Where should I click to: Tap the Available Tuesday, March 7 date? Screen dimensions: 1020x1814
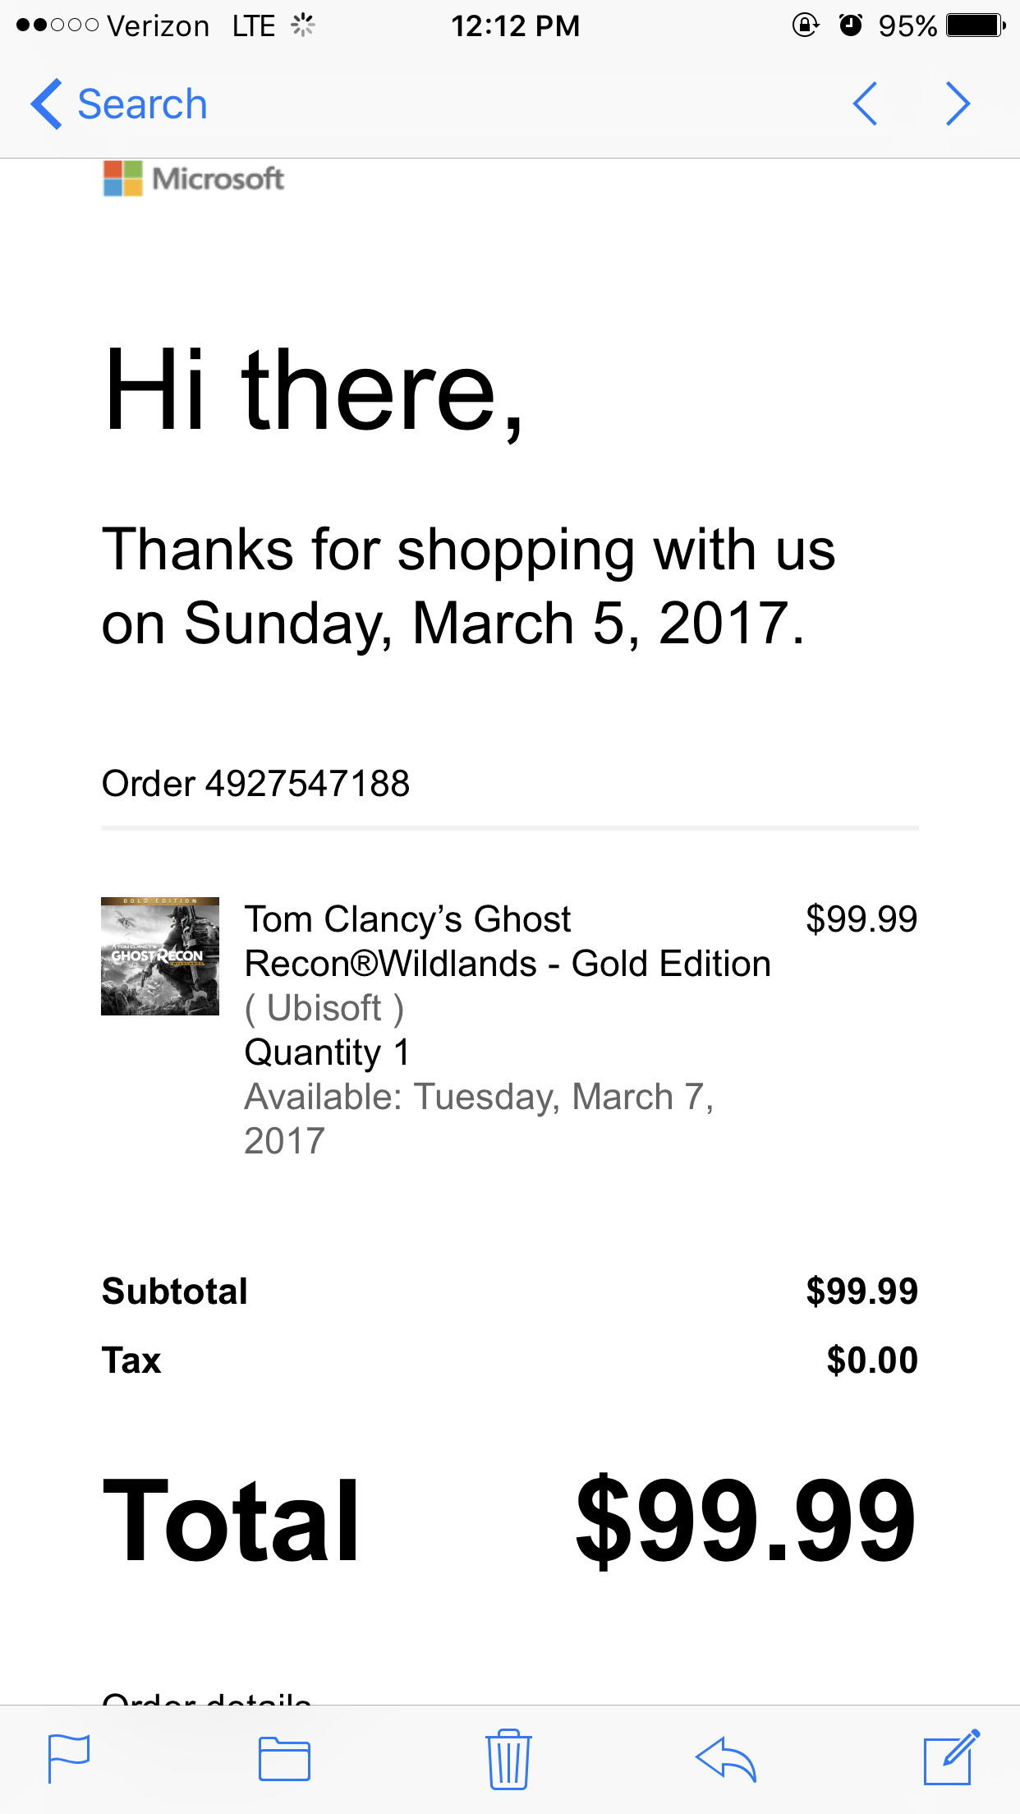[479, 1098]
